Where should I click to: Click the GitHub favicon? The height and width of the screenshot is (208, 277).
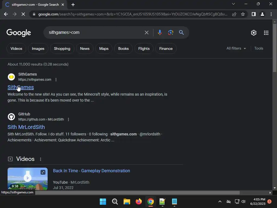[11, 116]
